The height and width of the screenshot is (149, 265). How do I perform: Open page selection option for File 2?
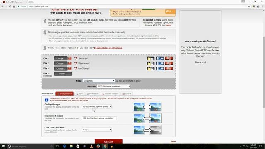[x=160, y=63]
